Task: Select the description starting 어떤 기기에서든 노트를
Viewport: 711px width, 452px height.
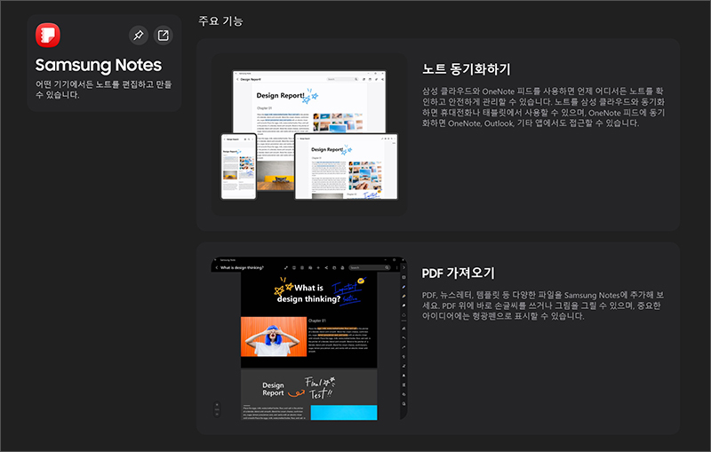Action: [103, 89]
